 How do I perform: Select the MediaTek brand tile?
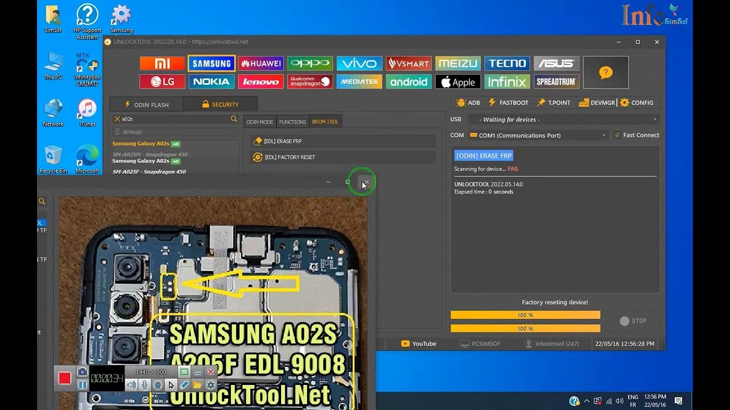tap(359, 81)
